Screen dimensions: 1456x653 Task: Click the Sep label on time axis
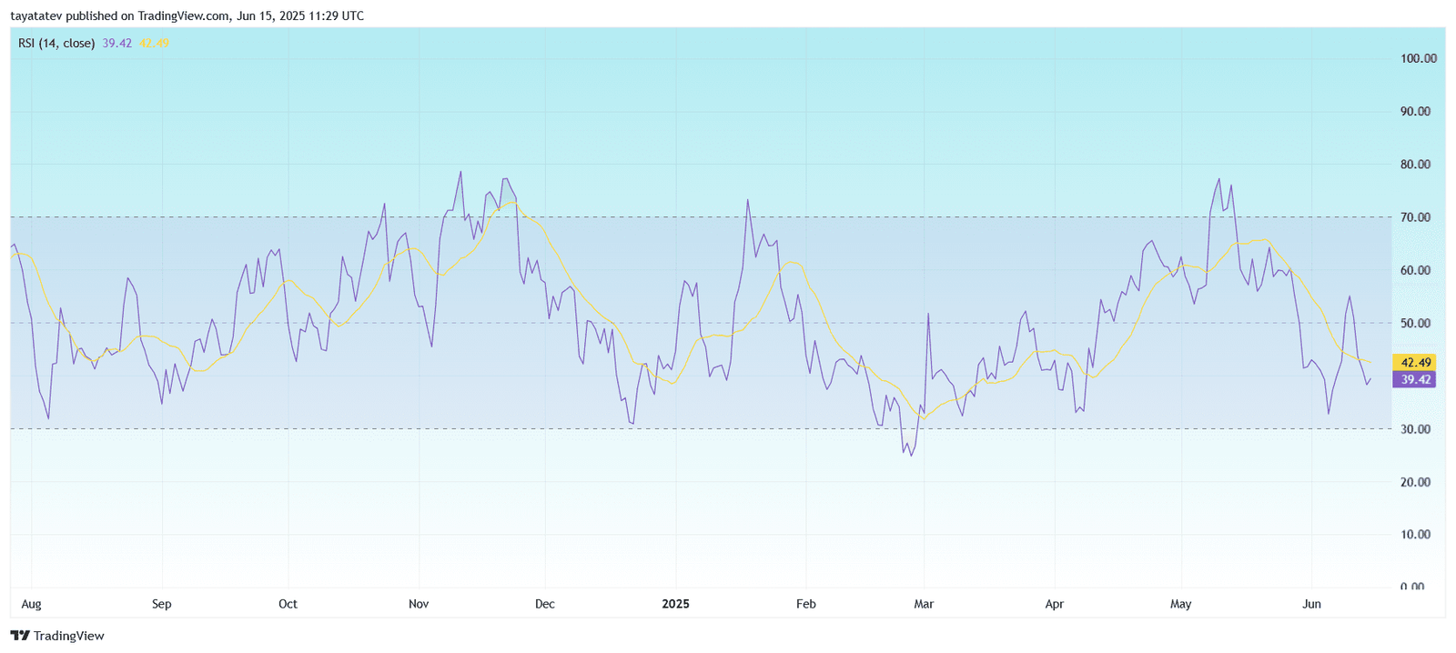pos(162,604)
